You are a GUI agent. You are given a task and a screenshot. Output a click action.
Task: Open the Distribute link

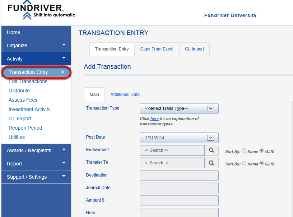(x=19, y=91)
